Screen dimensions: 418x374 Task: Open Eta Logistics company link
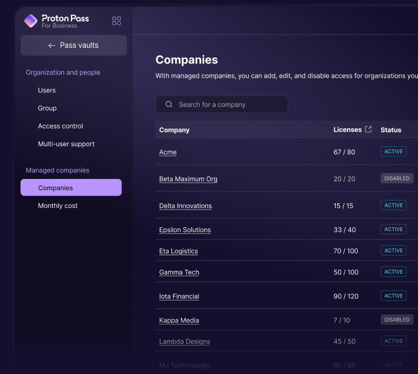coord(178,251)
